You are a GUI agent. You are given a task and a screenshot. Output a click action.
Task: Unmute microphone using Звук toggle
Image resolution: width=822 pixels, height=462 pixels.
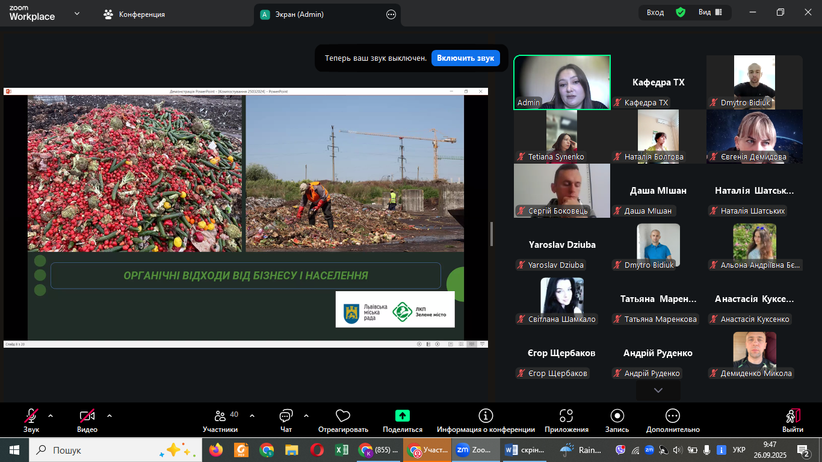pos(31,416)
